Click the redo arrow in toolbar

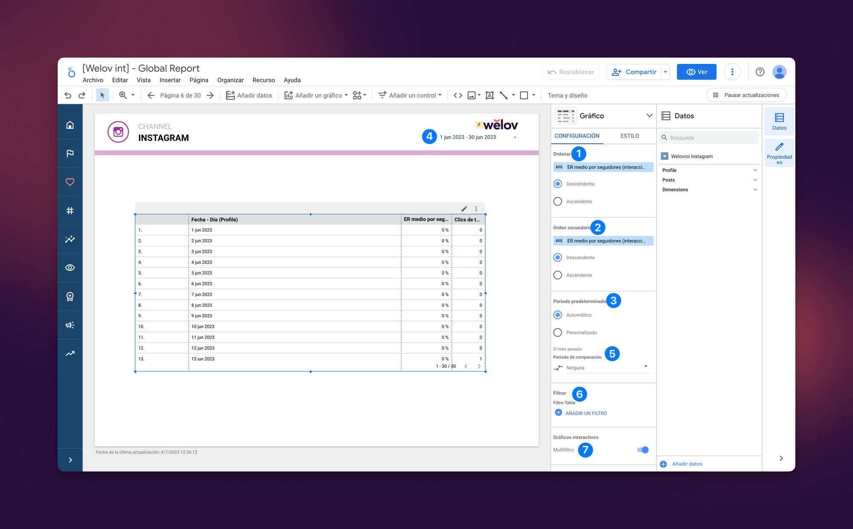click(x=82, y=95)
